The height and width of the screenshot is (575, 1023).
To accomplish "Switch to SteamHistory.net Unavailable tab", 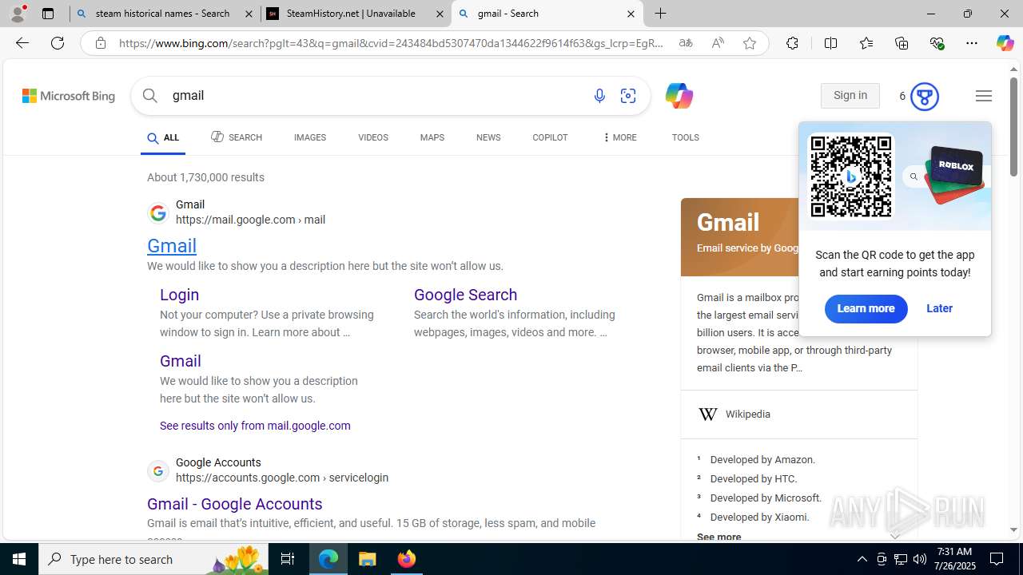I will point(356,14).
